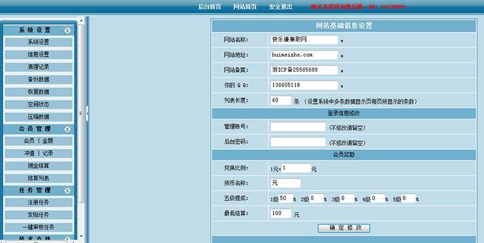Click the sidebar collapse handle arrow
484x243 pixels.
87,113
